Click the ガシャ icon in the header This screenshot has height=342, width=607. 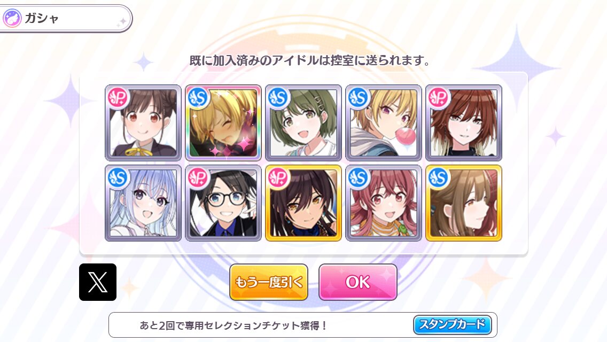[x=12, y=18]
